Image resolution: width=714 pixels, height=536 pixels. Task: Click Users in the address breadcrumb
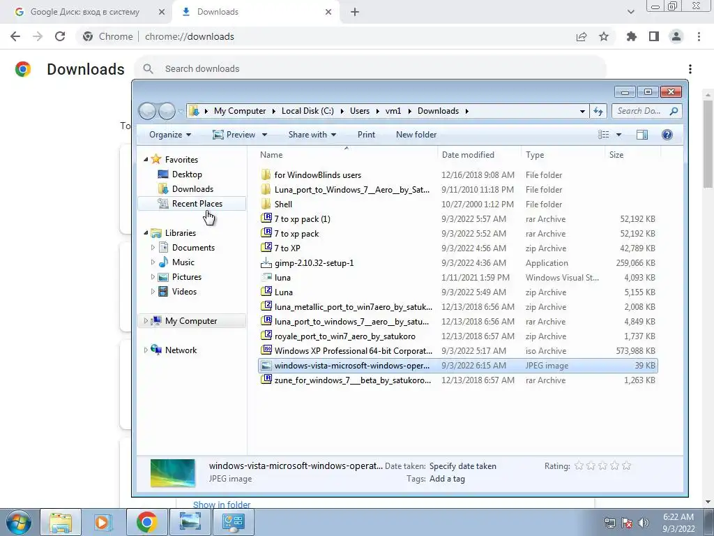[360, 111]
